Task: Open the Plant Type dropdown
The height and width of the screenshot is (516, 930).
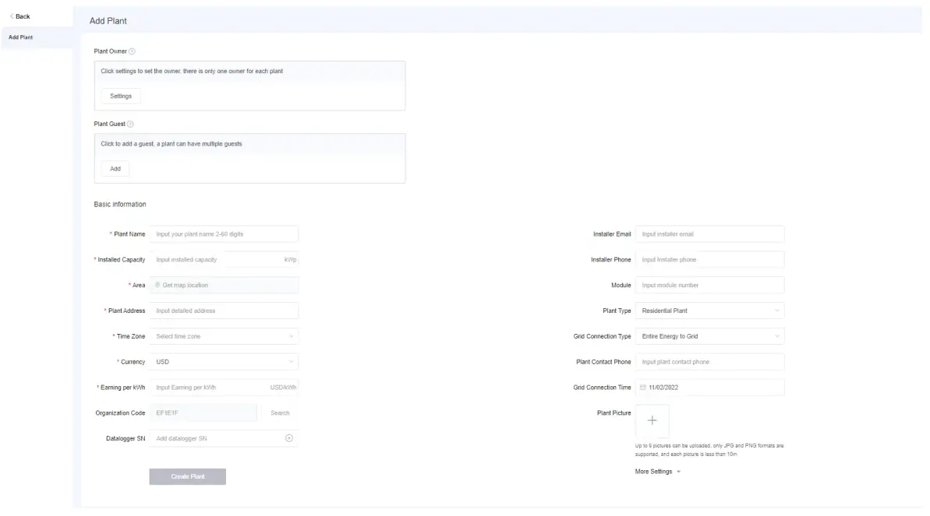Action: coord(709,311)
